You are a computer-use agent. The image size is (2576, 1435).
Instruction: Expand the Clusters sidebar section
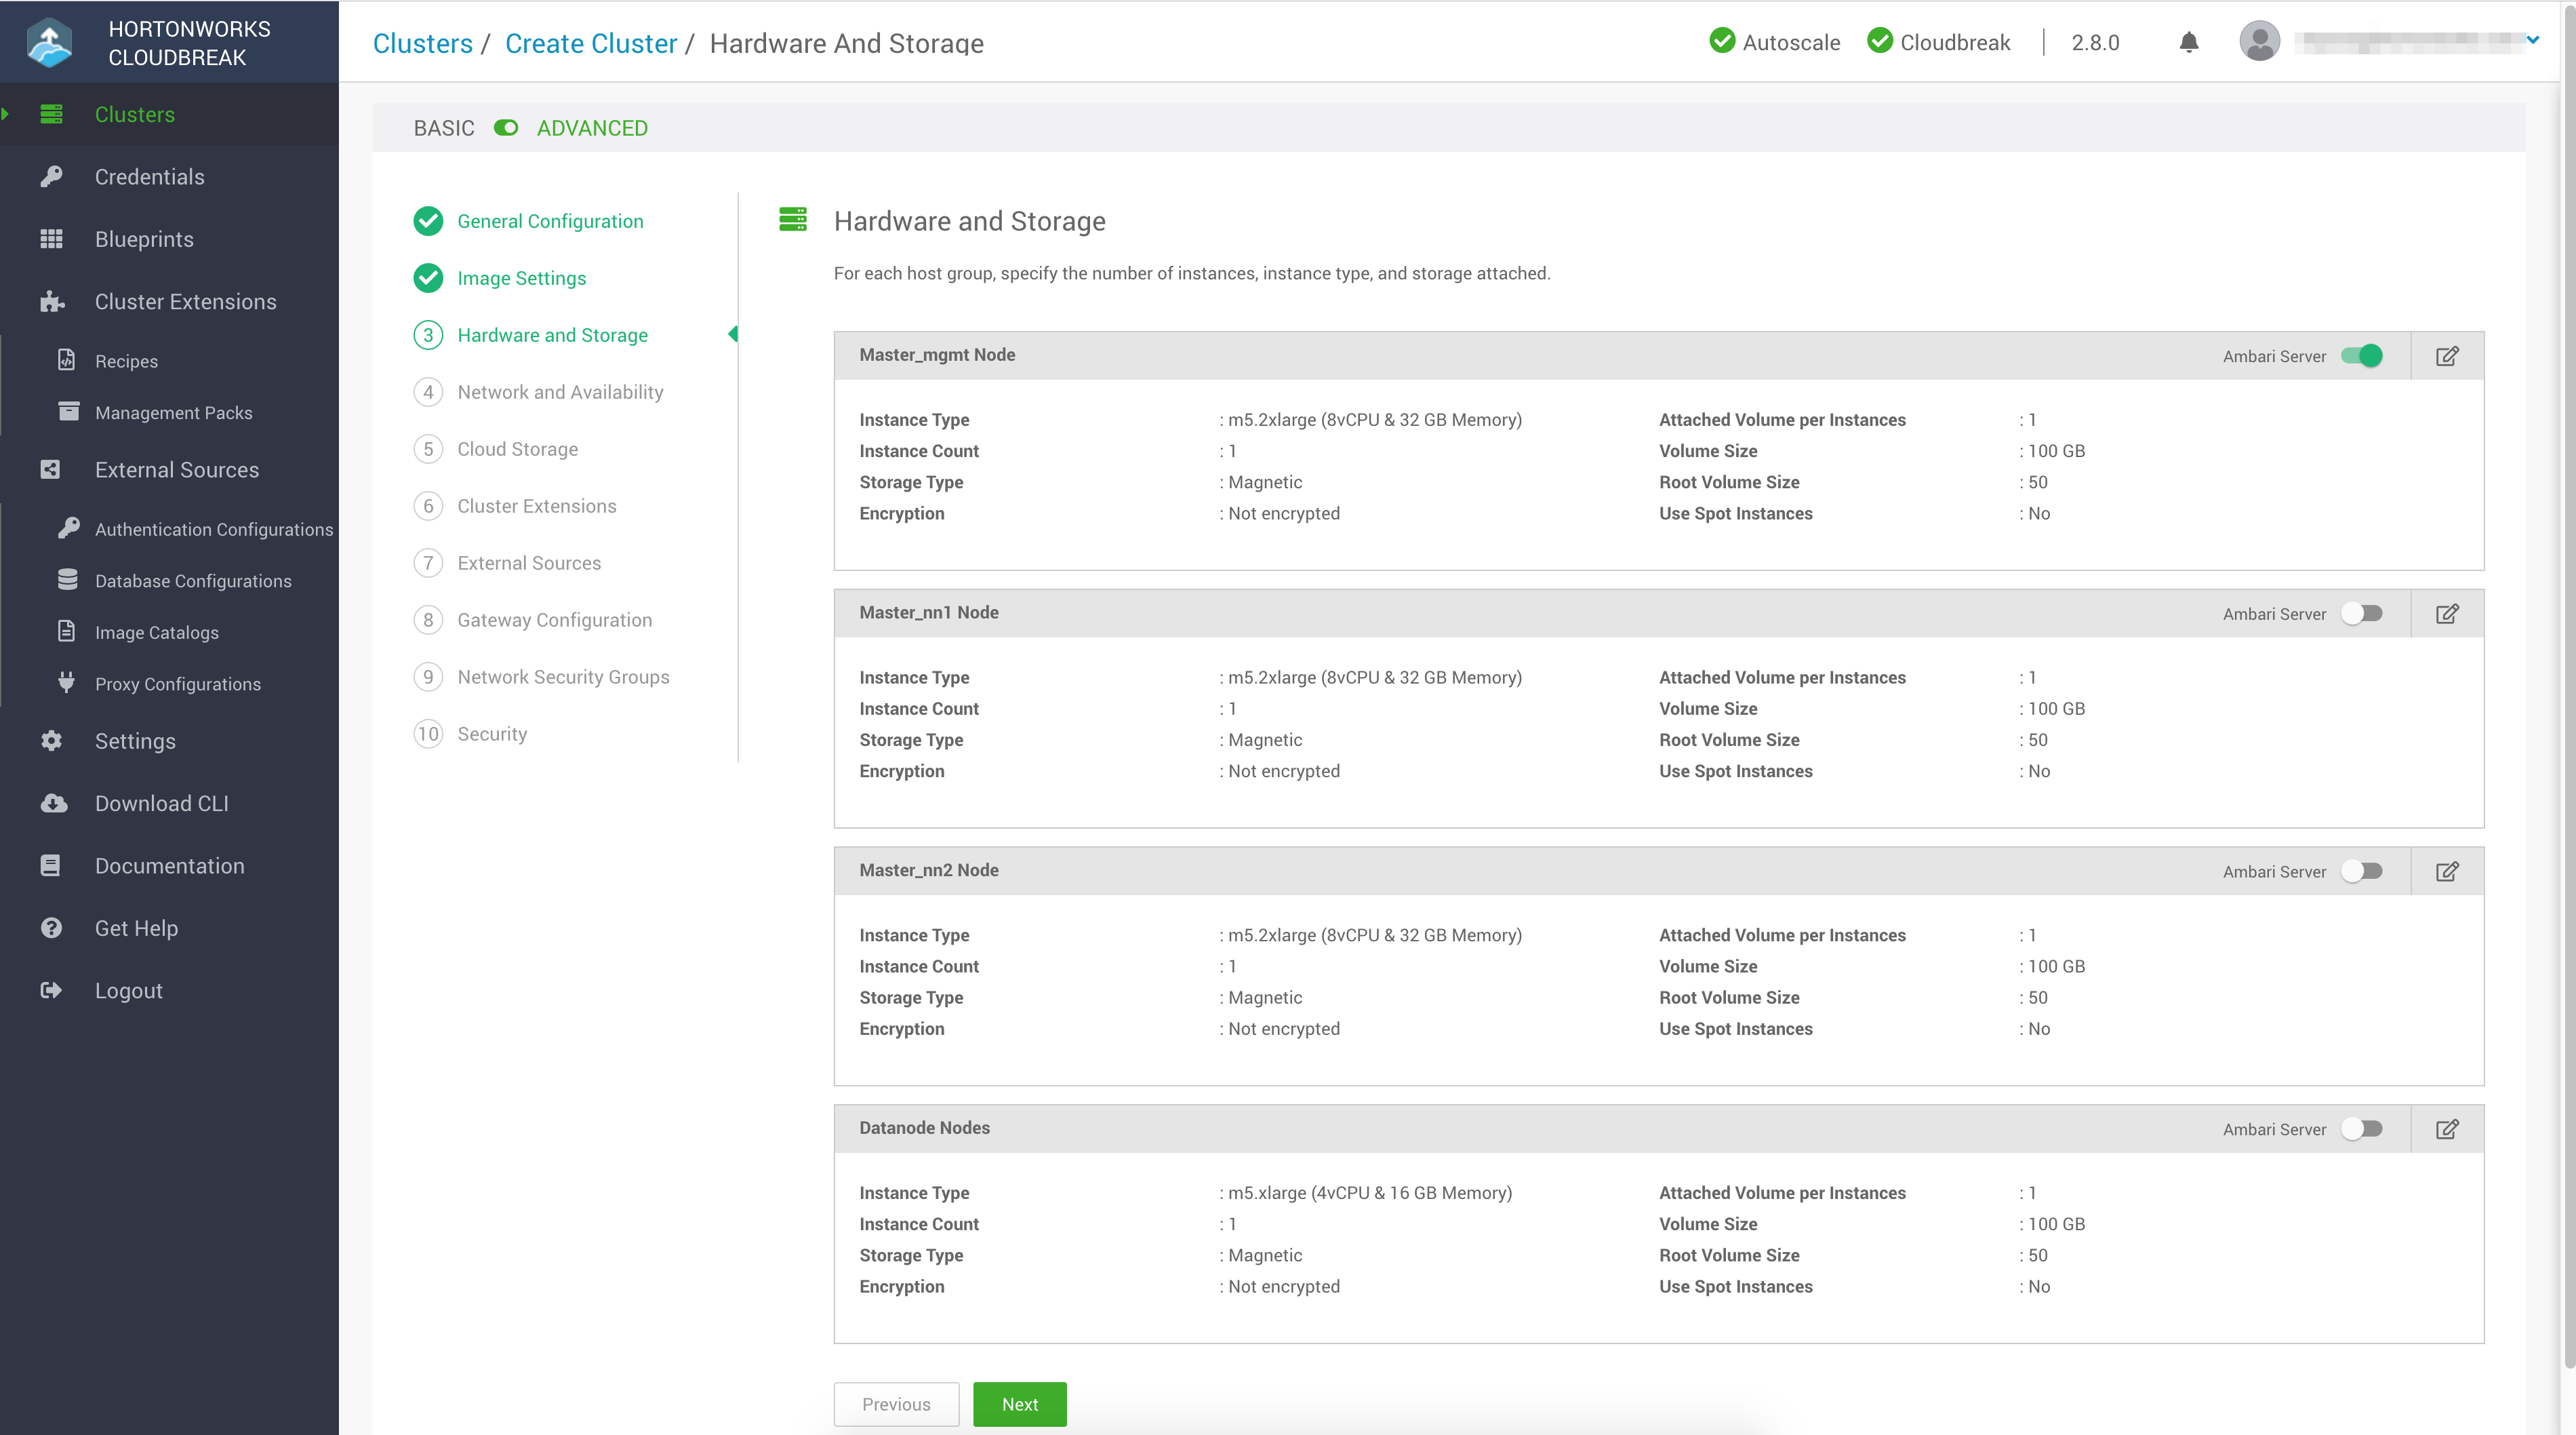point(134,114)
